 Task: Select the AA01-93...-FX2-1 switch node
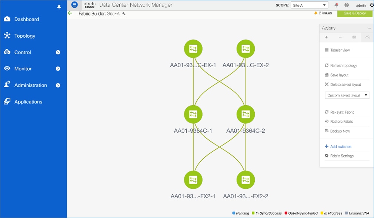pos(193,180)
